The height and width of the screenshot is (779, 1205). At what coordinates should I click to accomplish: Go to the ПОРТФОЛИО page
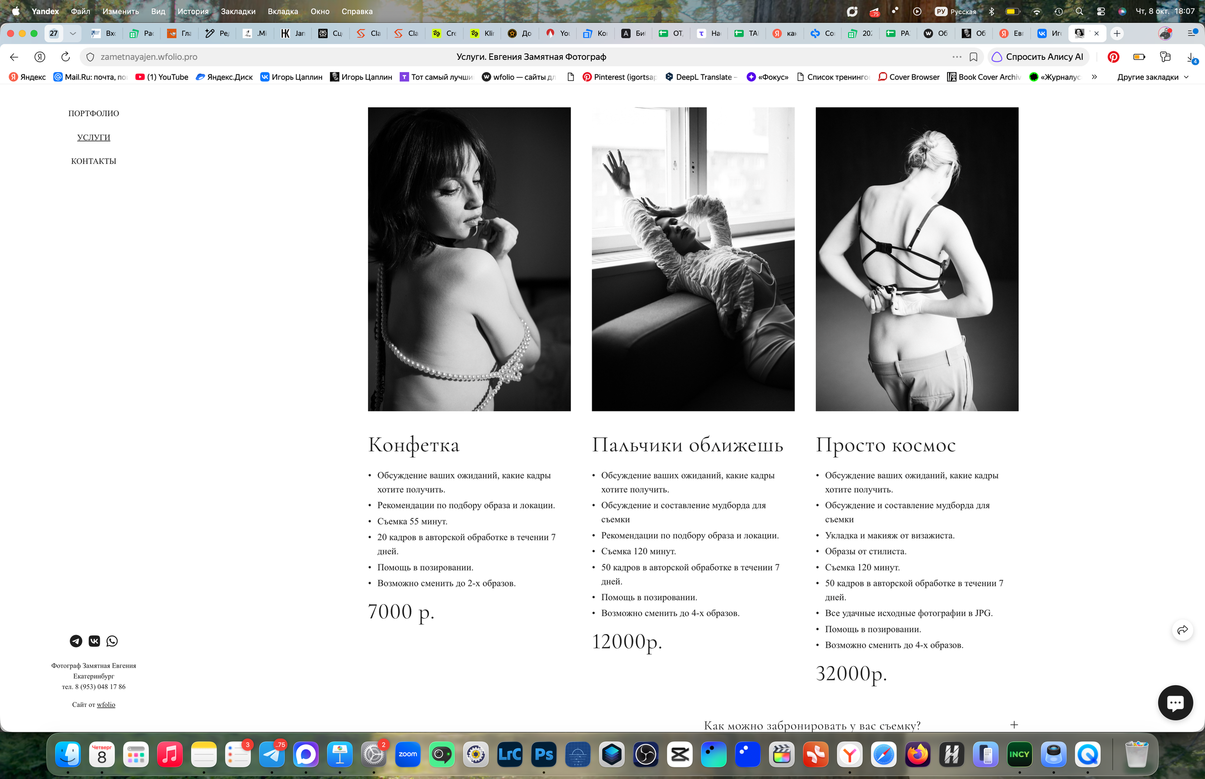[94, 113]
